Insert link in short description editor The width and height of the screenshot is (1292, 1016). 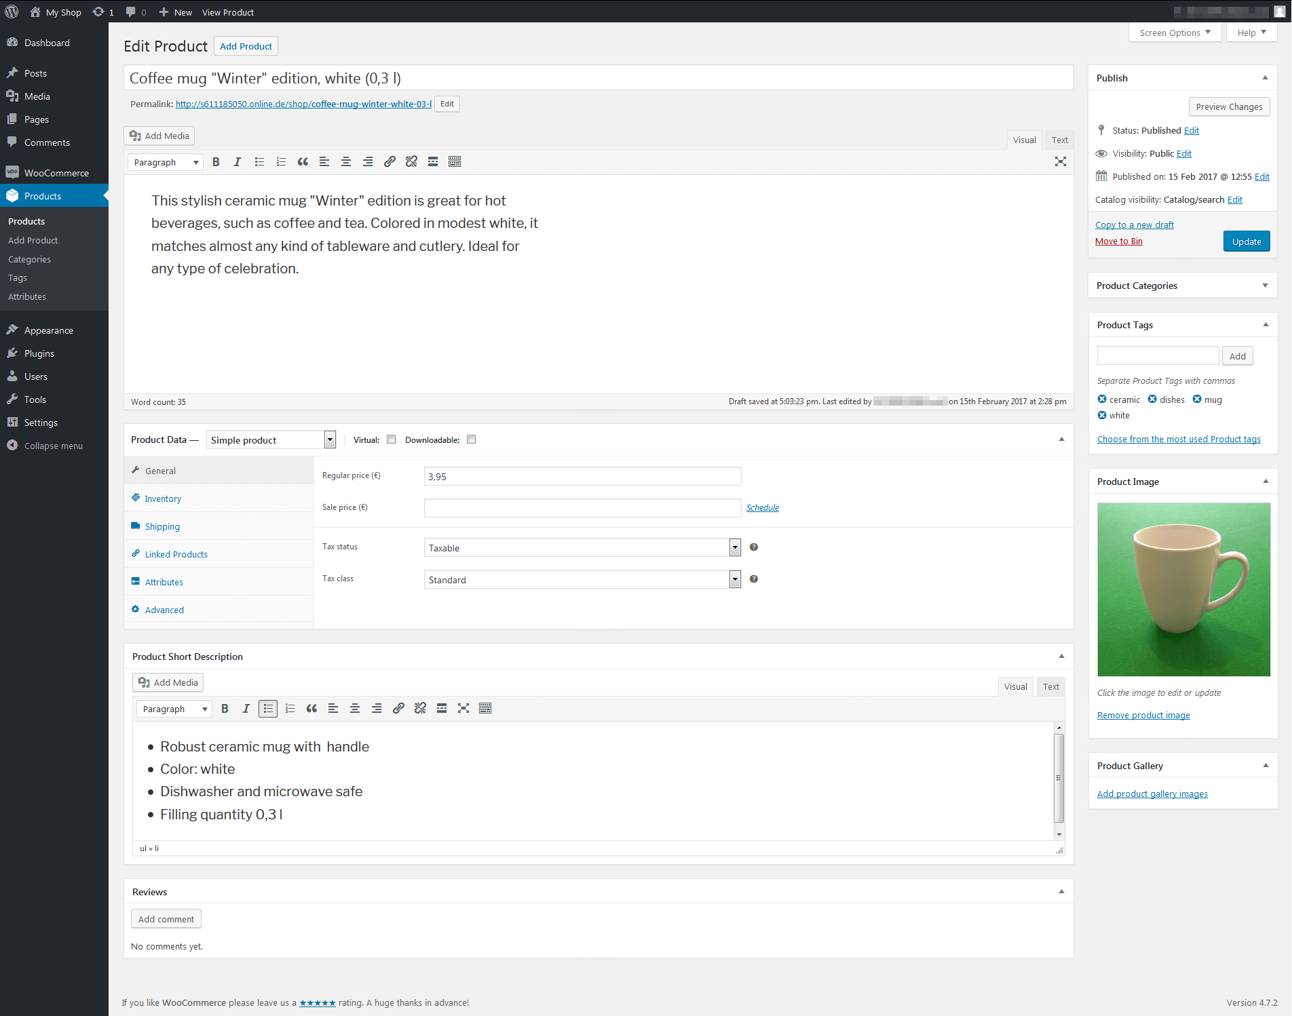click(x=398, y=708)
